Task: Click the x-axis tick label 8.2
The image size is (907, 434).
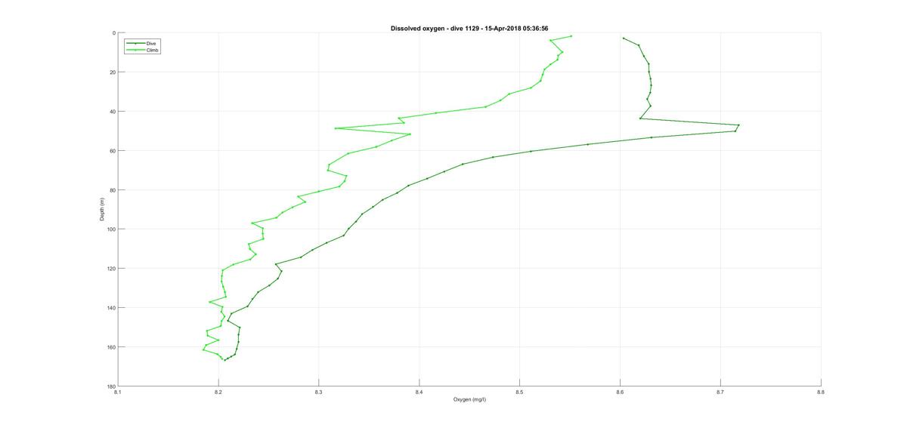Action: pos(218,392)
